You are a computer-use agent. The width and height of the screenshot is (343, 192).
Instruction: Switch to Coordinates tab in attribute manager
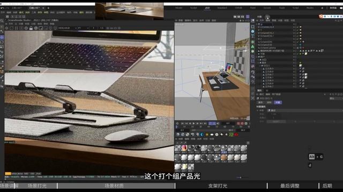(x=269, y=102)
